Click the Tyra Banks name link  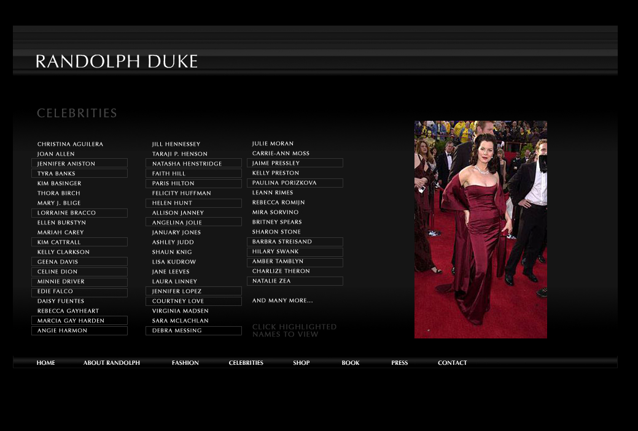click(79, 174)
